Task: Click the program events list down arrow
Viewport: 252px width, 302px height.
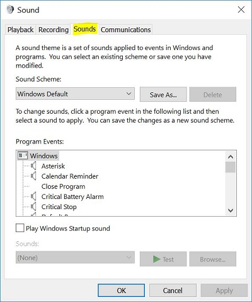Action: [231, 210]
